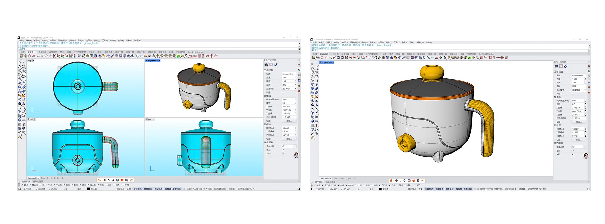Click the black layer color swatch in left status bar

click(x=89, y=189)
